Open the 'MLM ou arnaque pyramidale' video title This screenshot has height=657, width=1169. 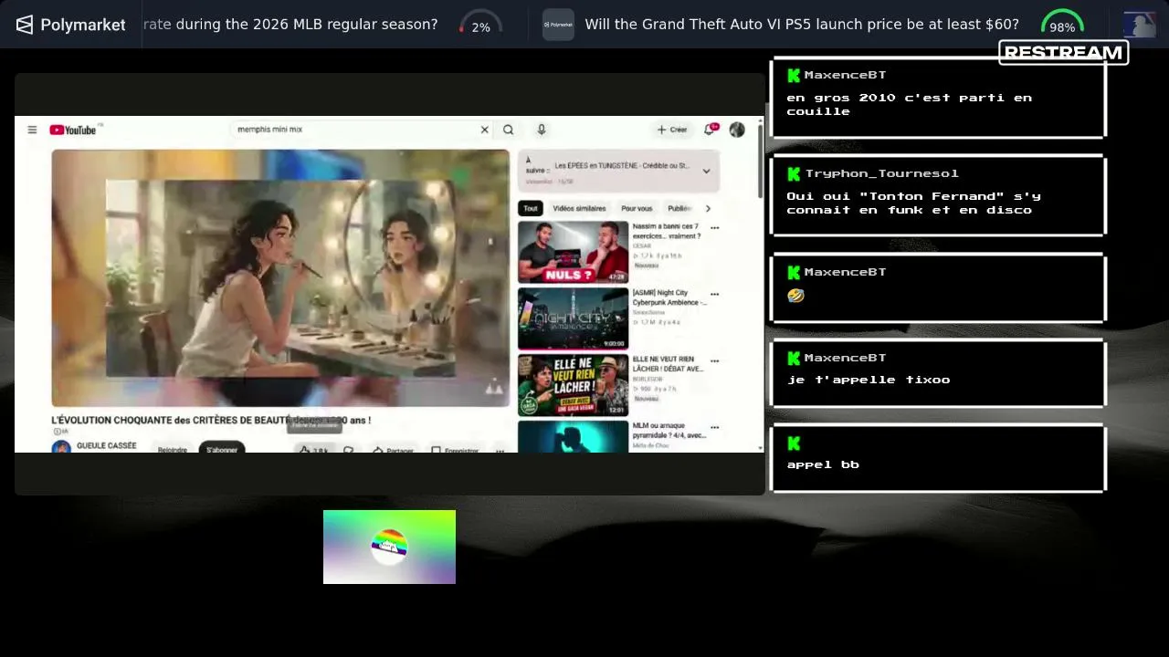pyautogui.click(x=669, y=430)
